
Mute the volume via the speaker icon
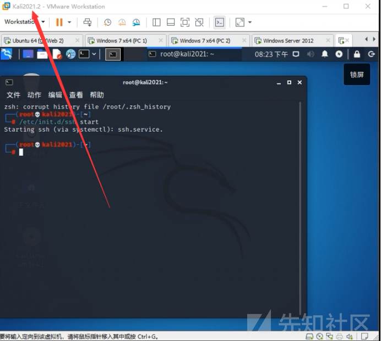coord(311,54)
